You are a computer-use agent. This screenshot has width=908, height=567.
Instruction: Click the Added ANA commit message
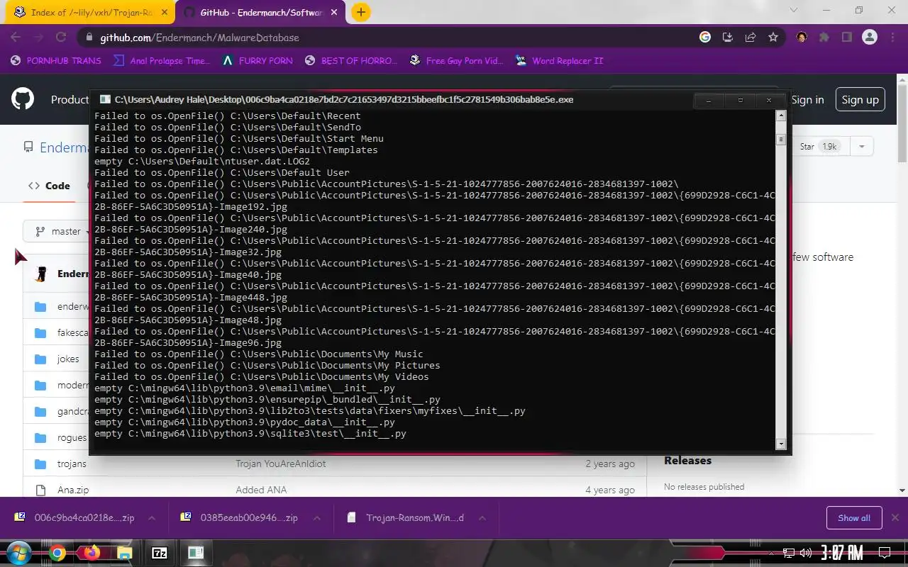(x=261, y=490)
